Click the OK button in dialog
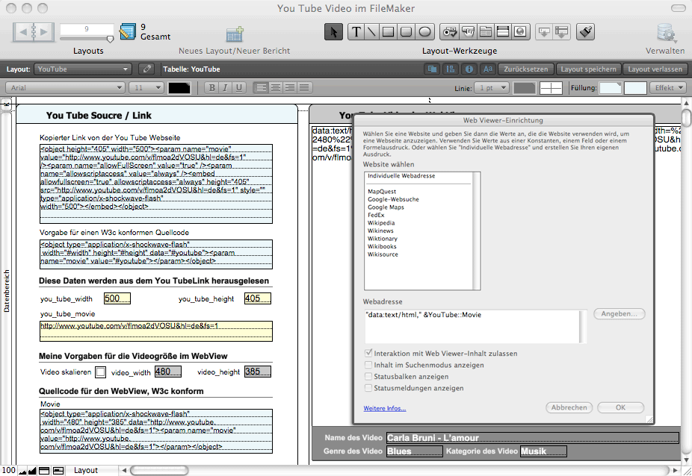Screen dimensions: 692x476 click(x=620, y=407)
